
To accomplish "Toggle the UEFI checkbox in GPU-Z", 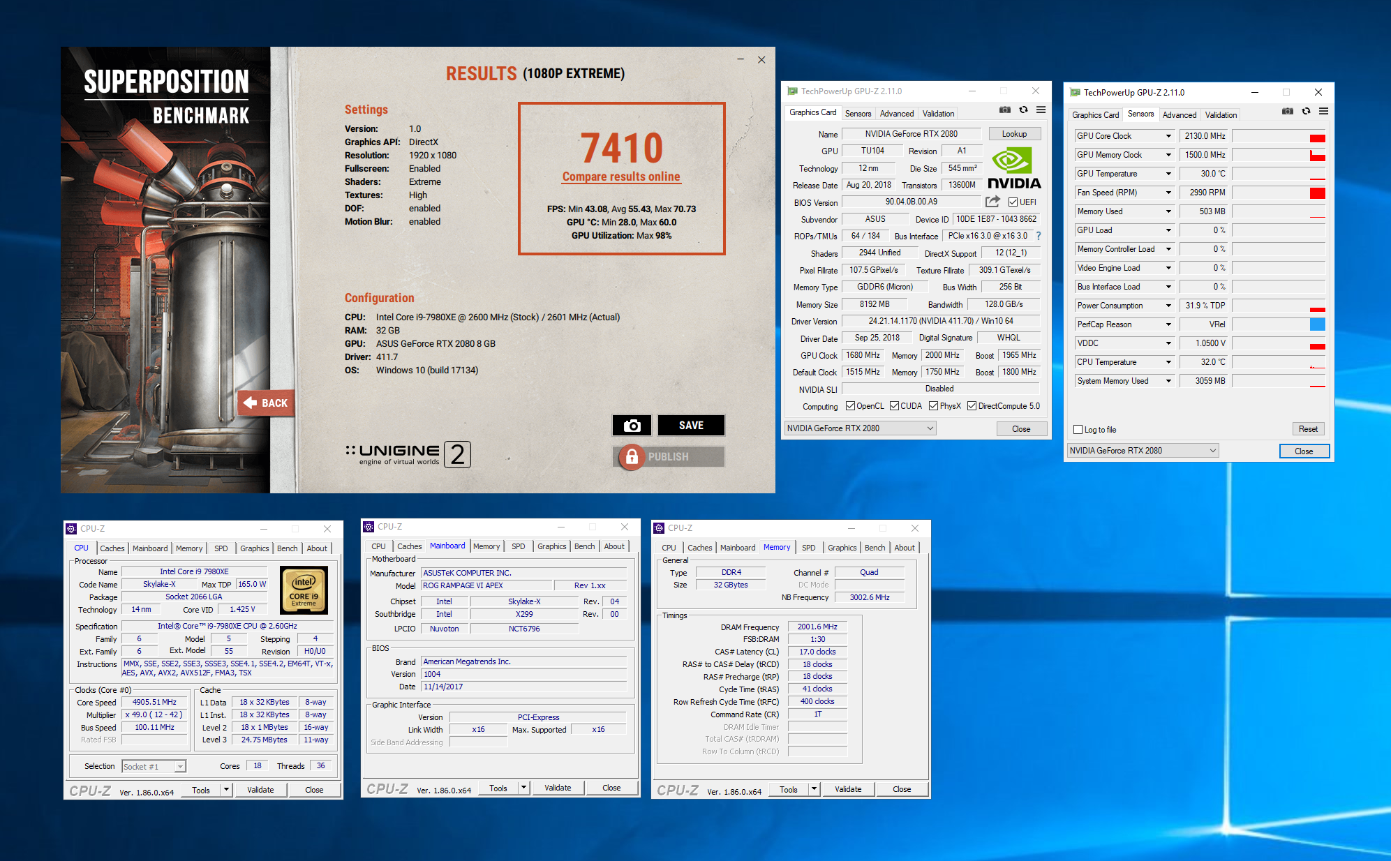I will pos(1013,202).
